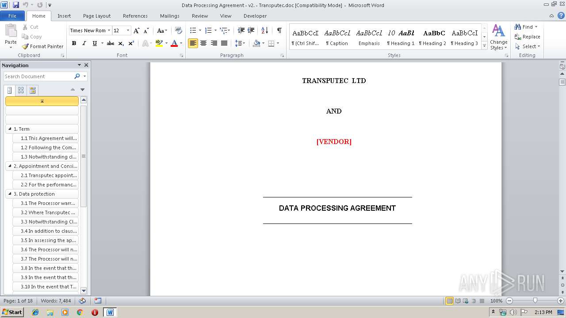Copy the selection
The width and height of the screenshot is (566, 318).
(32, 37)
